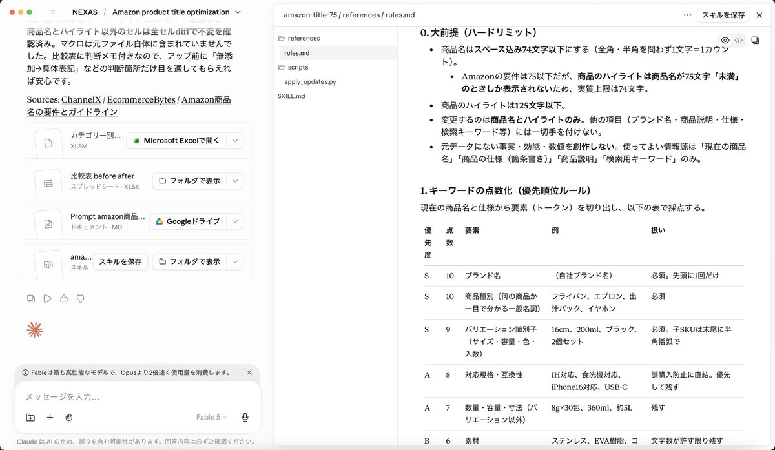775x450 pixels.
Task: Dismiss the Fable model info banner
Action: coord(249,373)
